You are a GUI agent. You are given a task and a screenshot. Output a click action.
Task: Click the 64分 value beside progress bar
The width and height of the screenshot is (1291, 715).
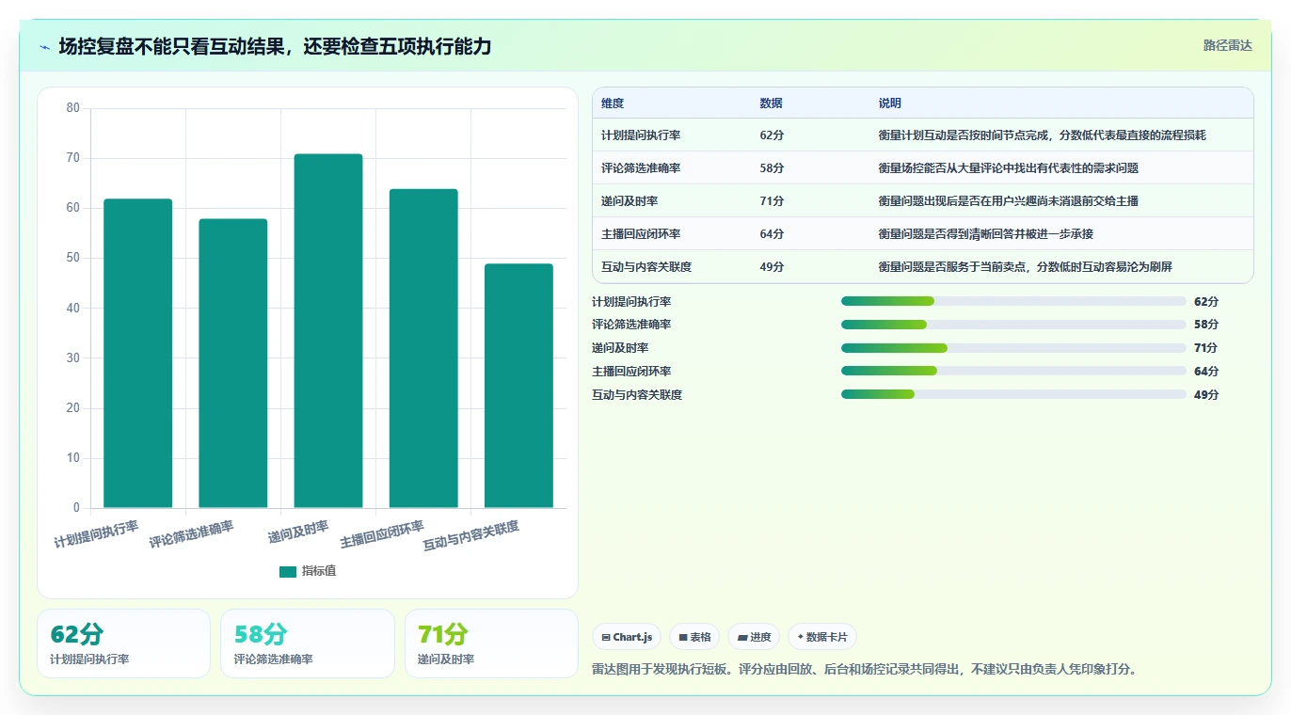click(x=1206, y=372)
